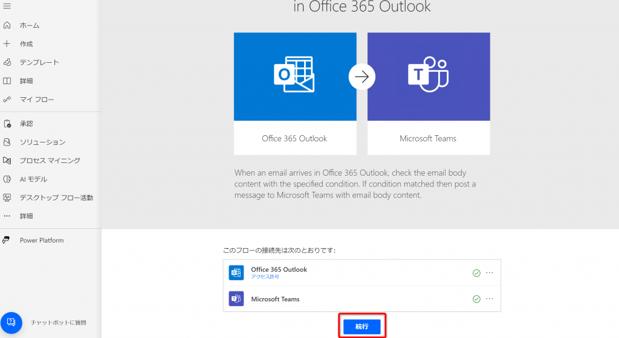Select デスクトップ フロー活動 in the sidebar
The width and height of the screenshot is (619, 338).
[x=56, y=197]
